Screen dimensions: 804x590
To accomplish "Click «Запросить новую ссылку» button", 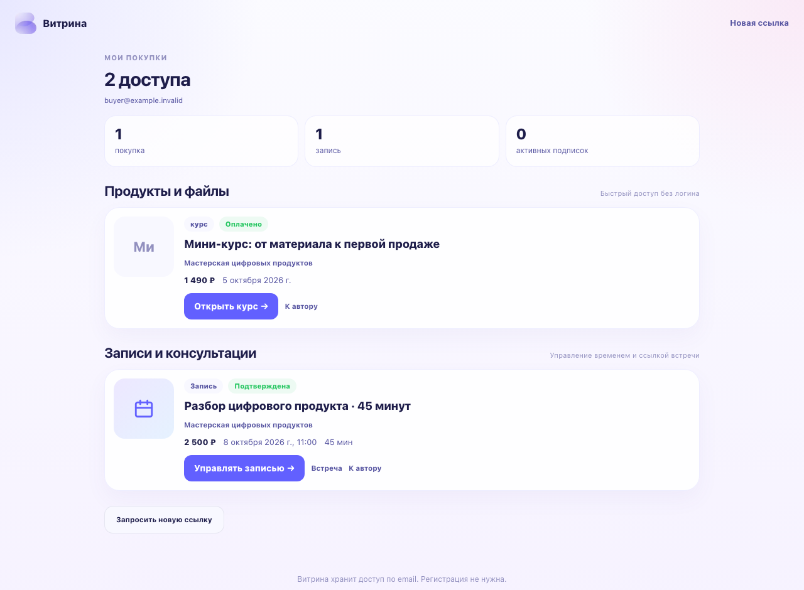I will pyautogui.click(x=164, y=520).
